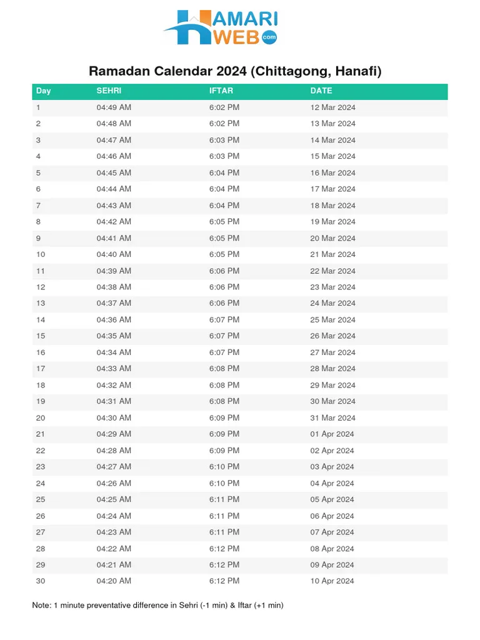480x640 pixels.
Task: Click Sehri time 04:30 AM
Action: click(114, 417)
